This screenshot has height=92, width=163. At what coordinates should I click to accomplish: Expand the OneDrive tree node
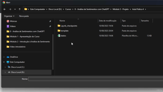coord(4,57)
